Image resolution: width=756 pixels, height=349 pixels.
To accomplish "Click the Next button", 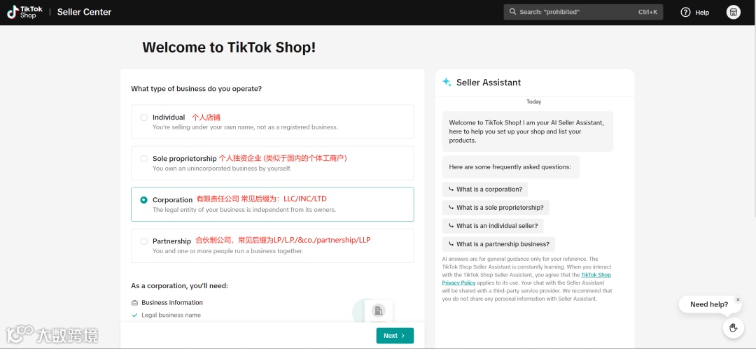I will click(395, 336).
